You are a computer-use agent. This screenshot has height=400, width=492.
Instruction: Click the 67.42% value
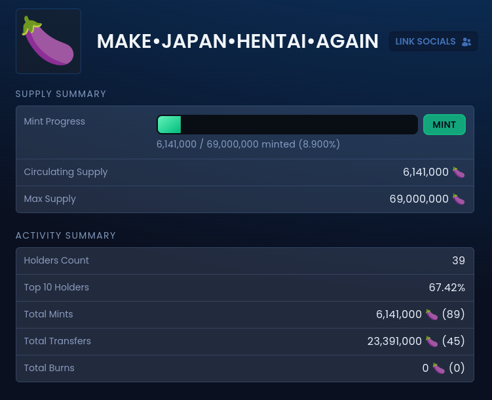447,287
